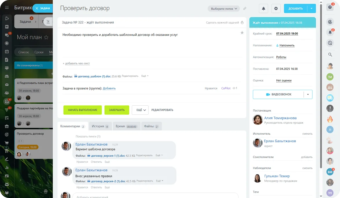Expand the Выберите поток dropdown
This screenshot has width=340, height=198.
pyautogui.click(x=224, y=9)
